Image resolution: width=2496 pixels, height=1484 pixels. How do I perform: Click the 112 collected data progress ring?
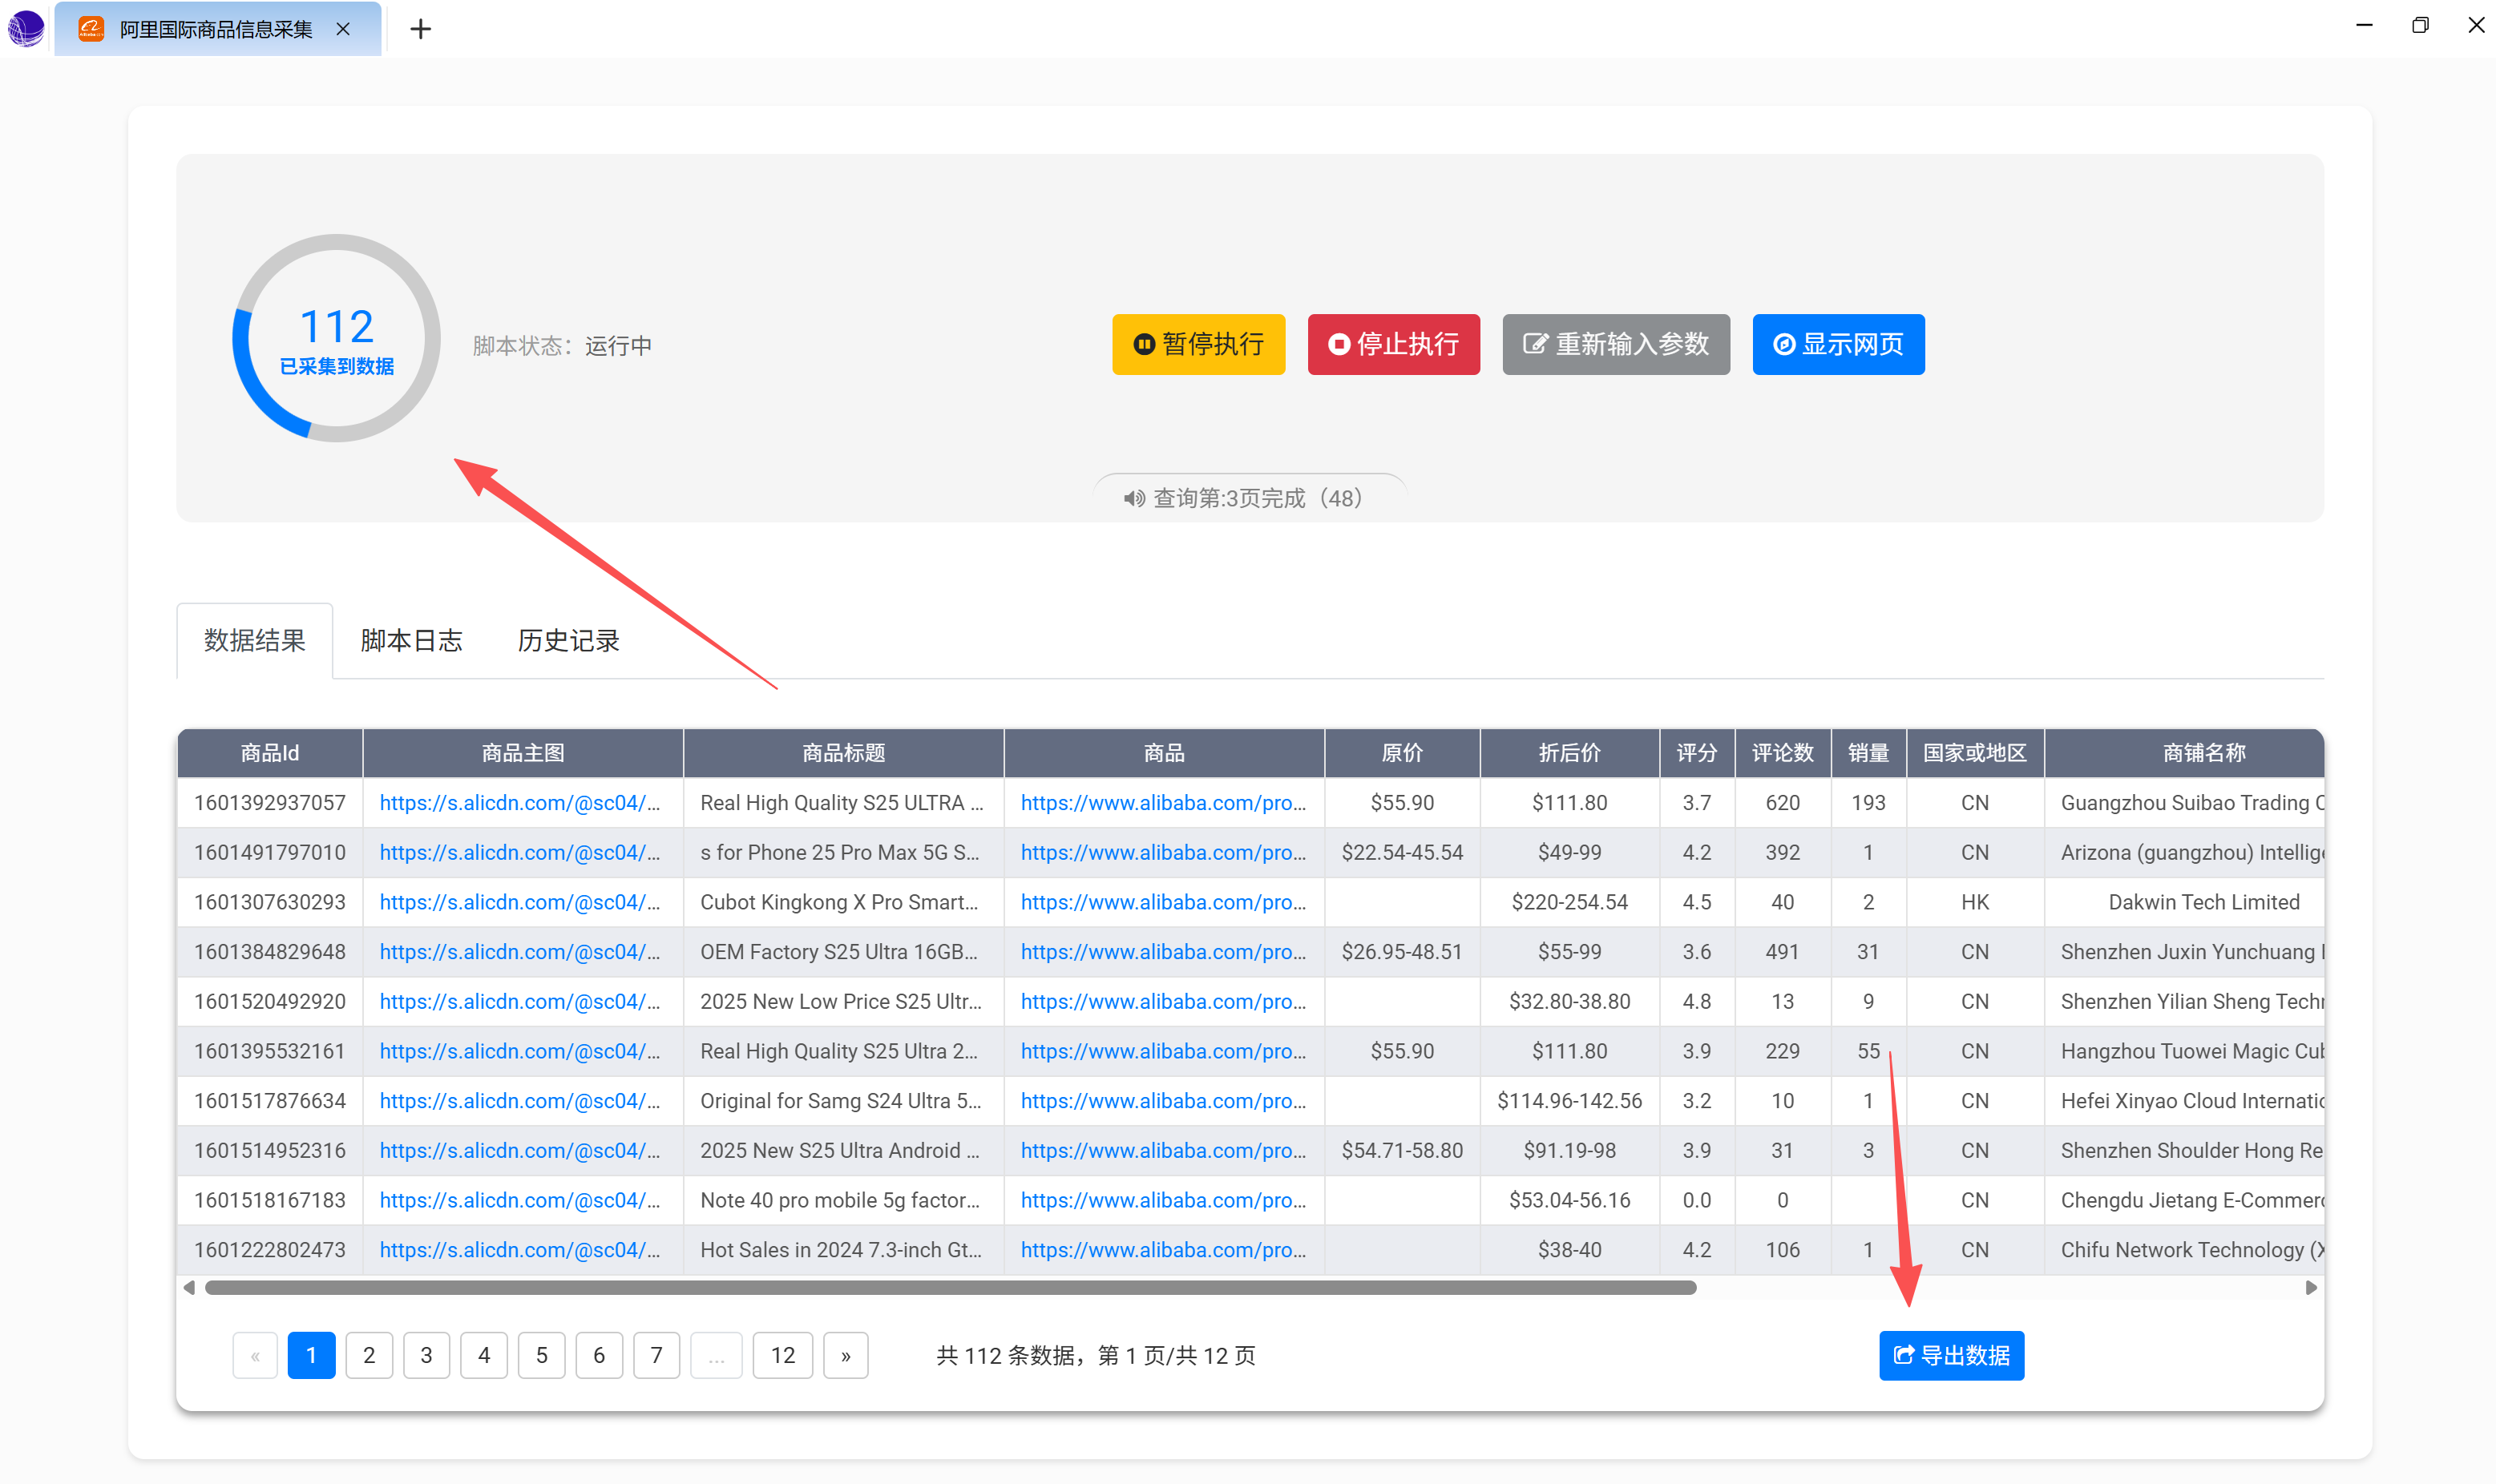pyautogui.click(x=336, y=338)
